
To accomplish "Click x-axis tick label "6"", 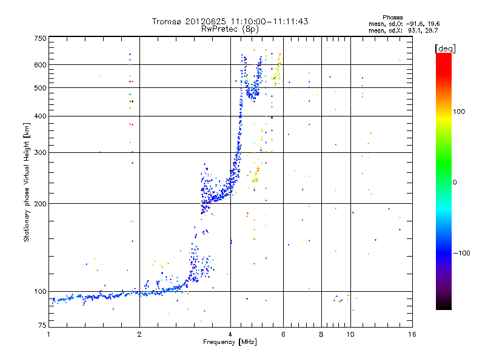I will click(x=283, y=334).
